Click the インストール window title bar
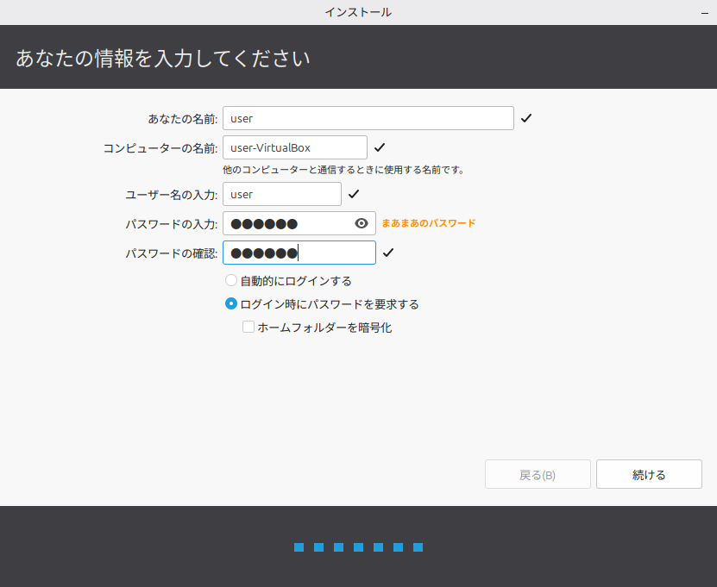This screenshot has width=717, height=587. [x=358, y=12]
